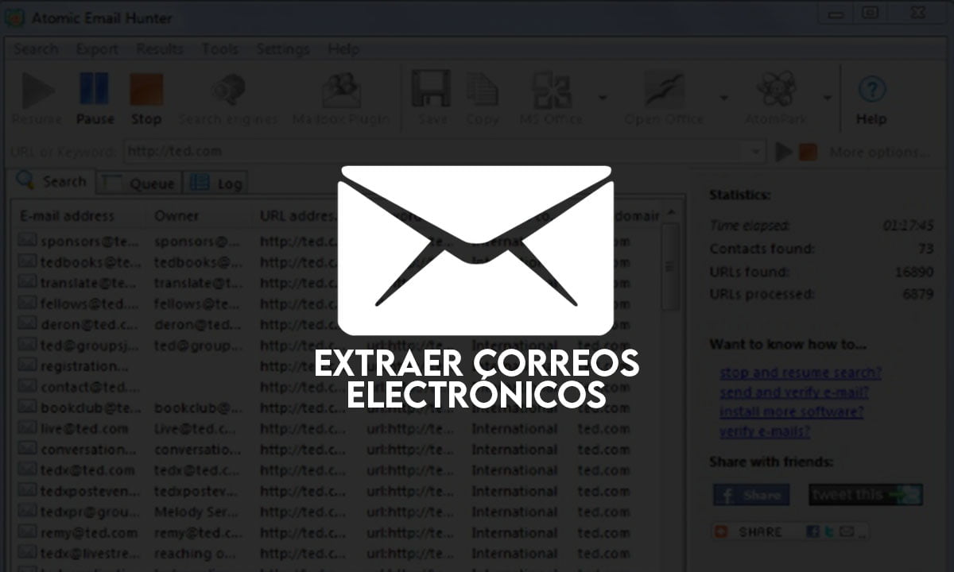Switch to the Queue tab
The height and width of the screenshot is (572, 954).
[x=139, y=183]
